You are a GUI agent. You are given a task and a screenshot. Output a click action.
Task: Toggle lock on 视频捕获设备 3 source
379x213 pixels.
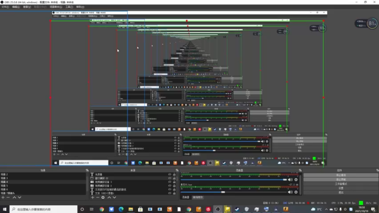point(174,182)
